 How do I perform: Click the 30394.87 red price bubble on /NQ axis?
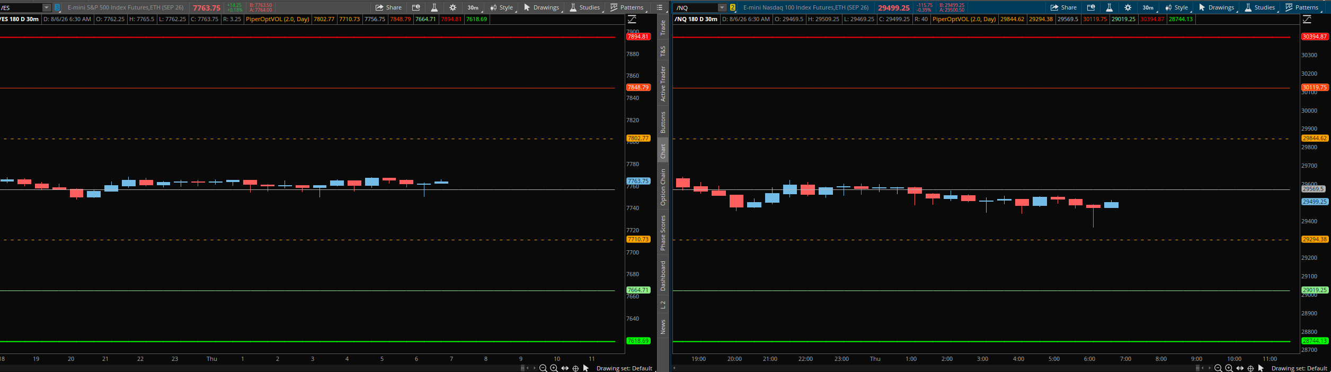(1315, 37)
